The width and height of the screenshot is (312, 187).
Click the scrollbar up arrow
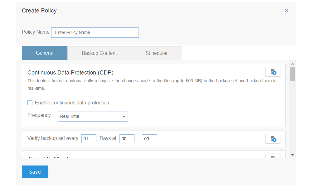coord(293,64)
